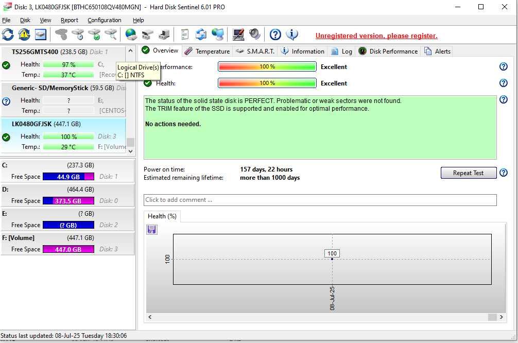This screenshot has width=518, height=343.
Task: Click the graph scroll left arrow
Action: (x=150, y=317)
